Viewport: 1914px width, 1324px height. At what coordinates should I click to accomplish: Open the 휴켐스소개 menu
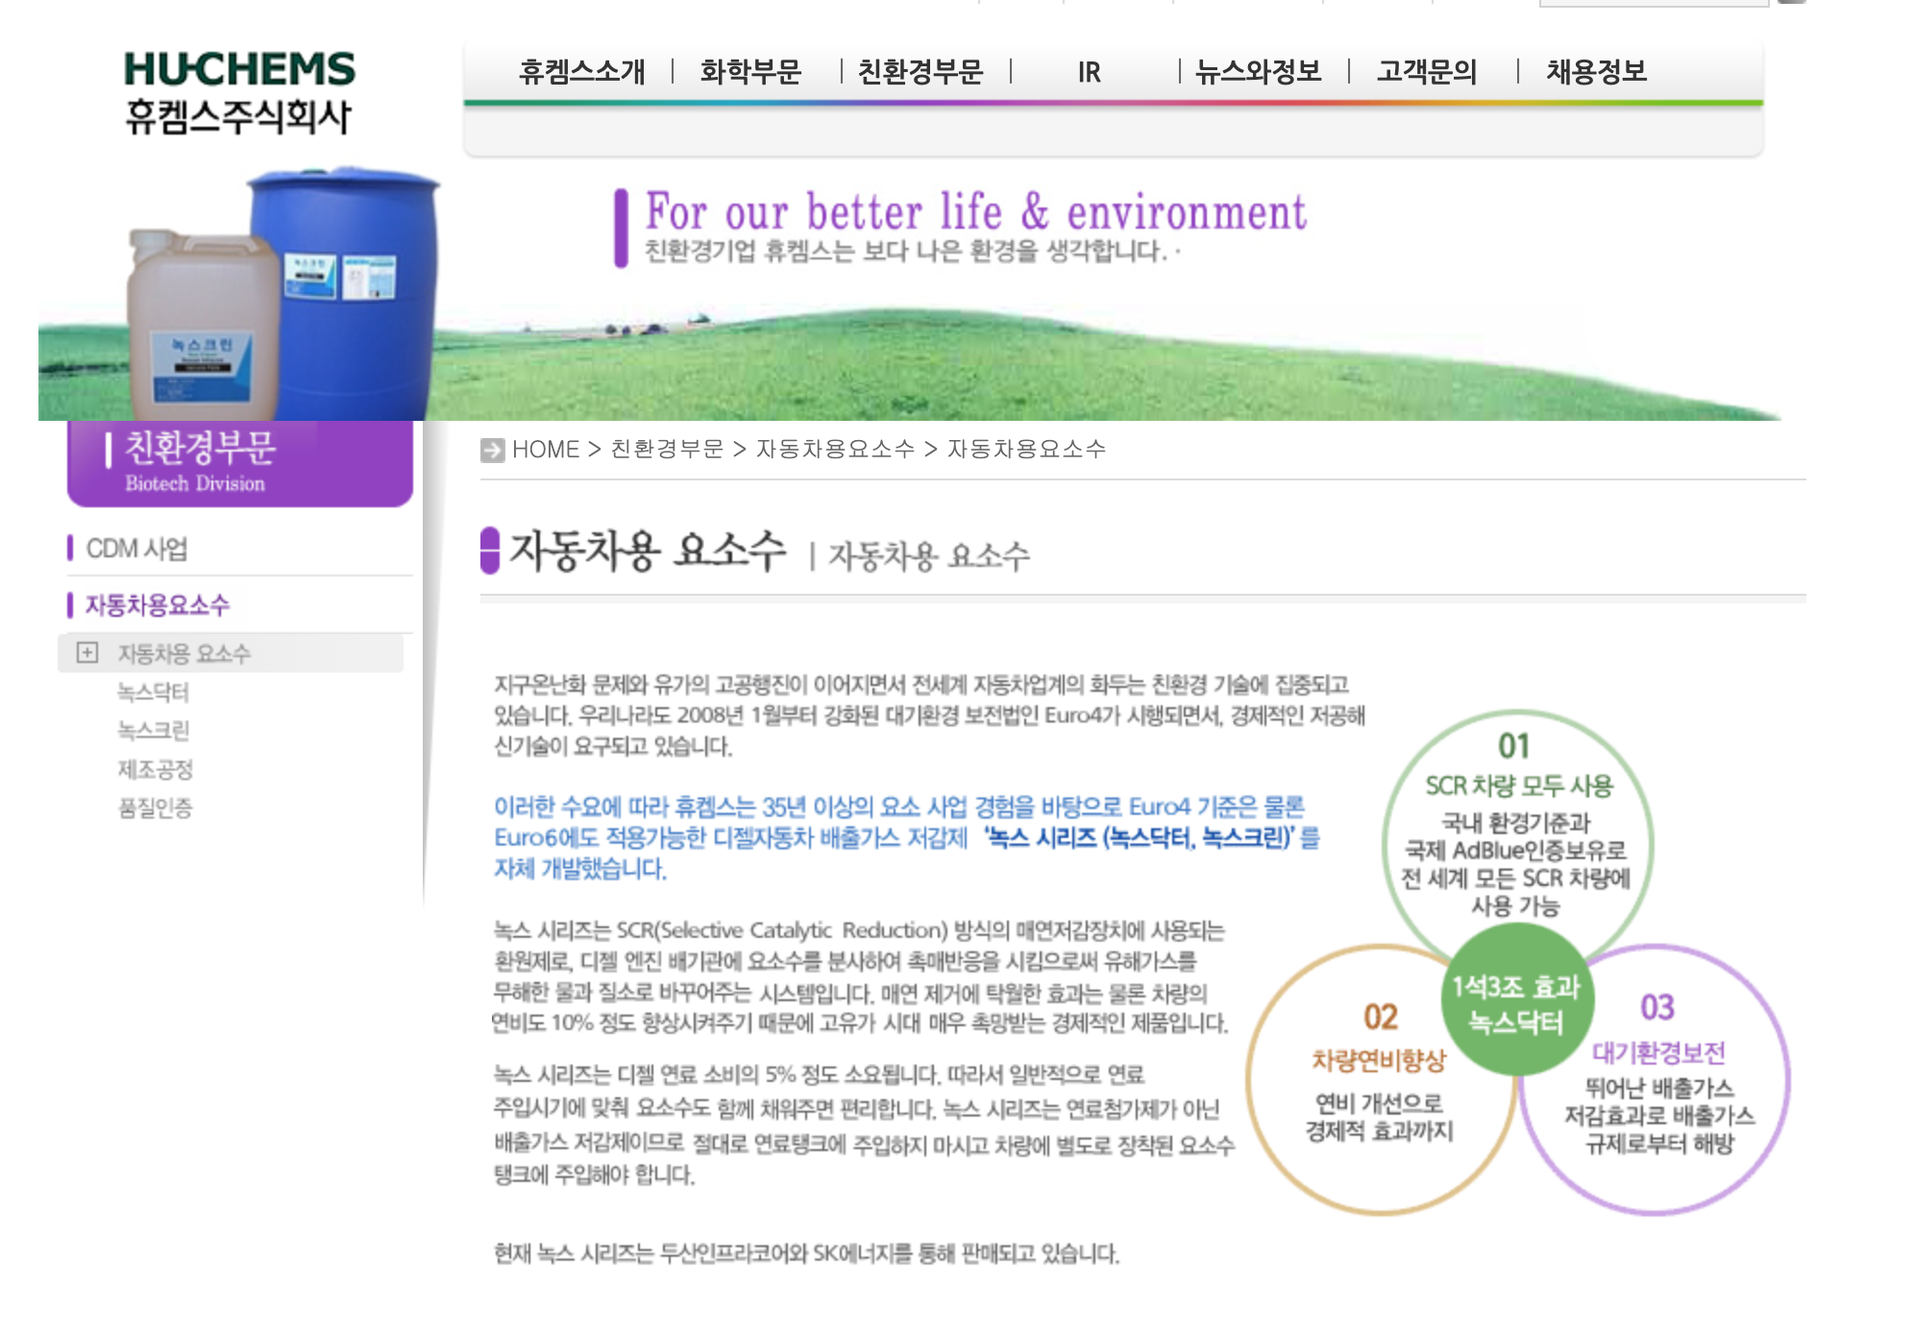(x=581, y=71)
